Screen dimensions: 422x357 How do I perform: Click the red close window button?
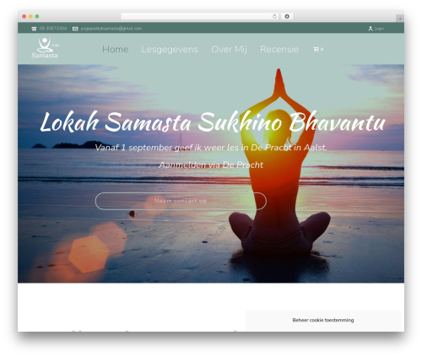point(24,16)
